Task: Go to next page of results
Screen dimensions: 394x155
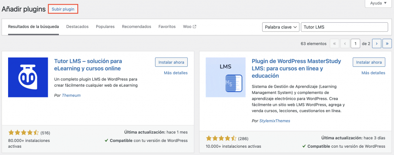Action: [x=377, y=44]
